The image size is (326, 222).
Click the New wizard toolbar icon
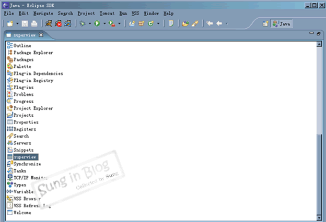tap(10, 23)
